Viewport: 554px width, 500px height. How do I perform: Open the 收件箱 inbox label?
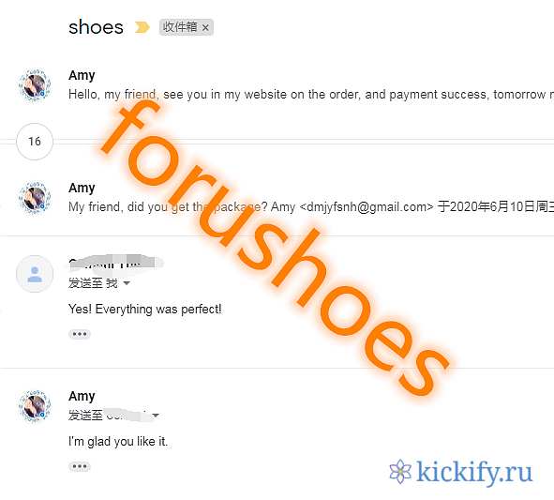tap(180, 27)
